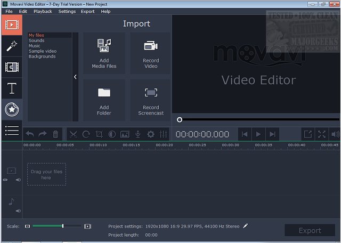
Task: Collapse the file categories panel arrow
Action: [75, 77]
